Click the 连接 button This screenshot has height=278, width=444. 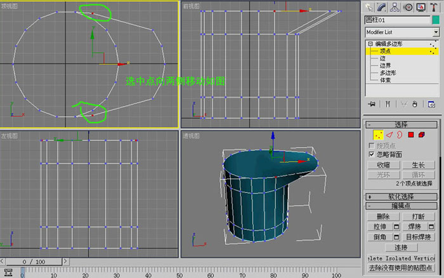[x=402, y=248]
